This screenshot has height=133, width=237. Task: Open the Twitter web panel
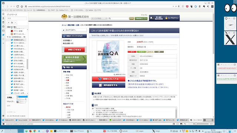point(3,35)
